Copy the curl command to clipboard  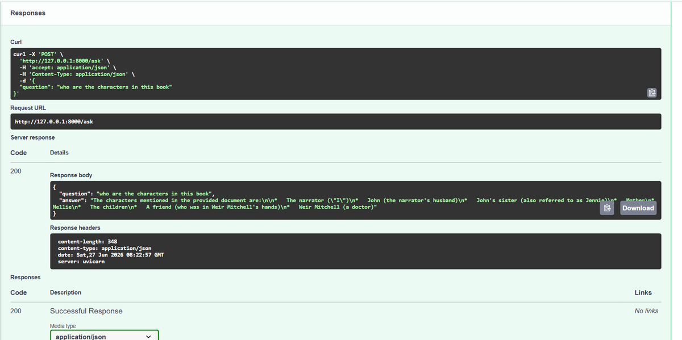click(652, 93)
